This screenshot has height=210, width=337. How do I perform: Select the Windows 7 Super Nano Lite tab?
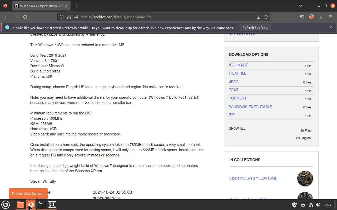(x=41, y=6)
